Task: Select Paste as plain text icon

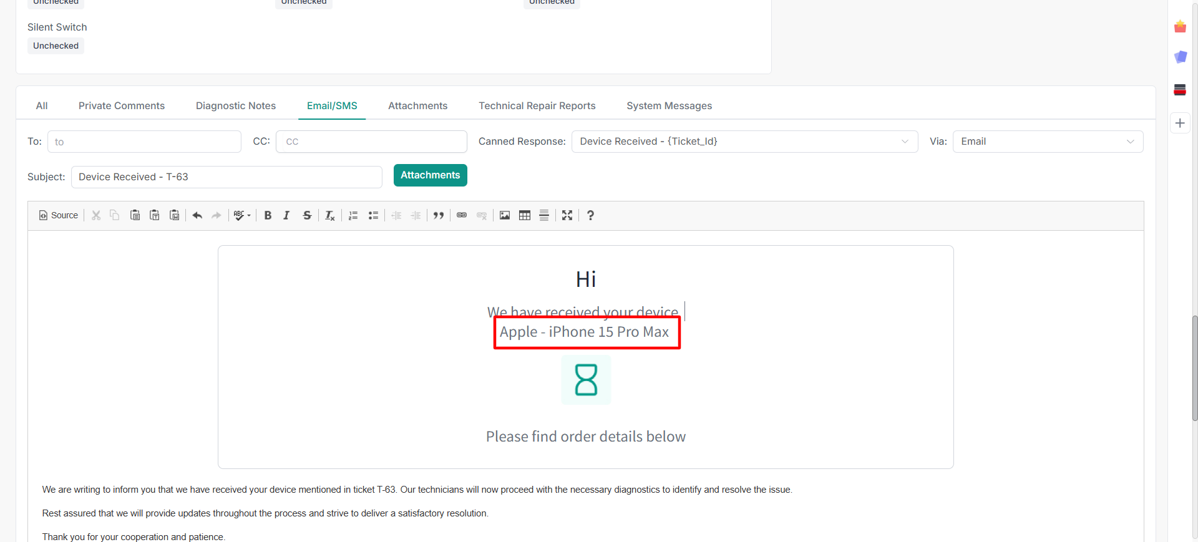Action: tap(155, 215)
